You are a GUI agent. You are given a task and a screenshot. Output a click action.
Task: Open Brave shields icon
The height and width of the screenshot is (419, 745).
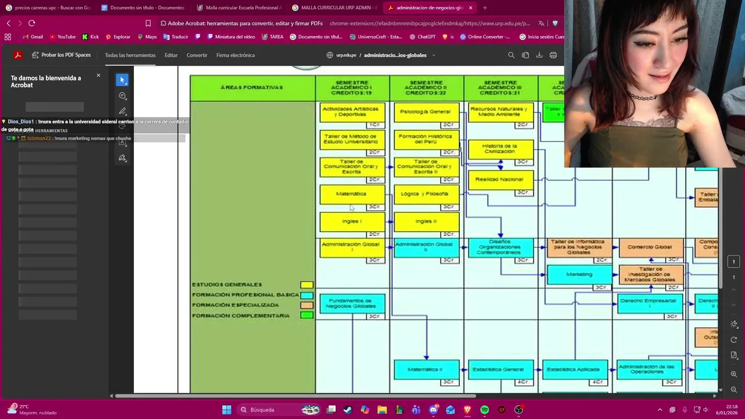coord(555,23)
